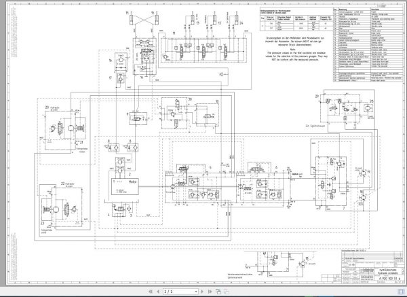Click the solenoid data table at the top
The height and width of the screenshot is (297, 407).
coord(296,20)
